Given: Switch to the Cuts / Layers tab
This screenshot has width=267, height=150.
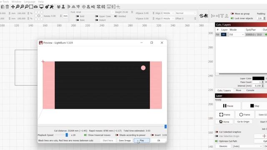Looking at the screenshot, I should click(x=224, y=90).
